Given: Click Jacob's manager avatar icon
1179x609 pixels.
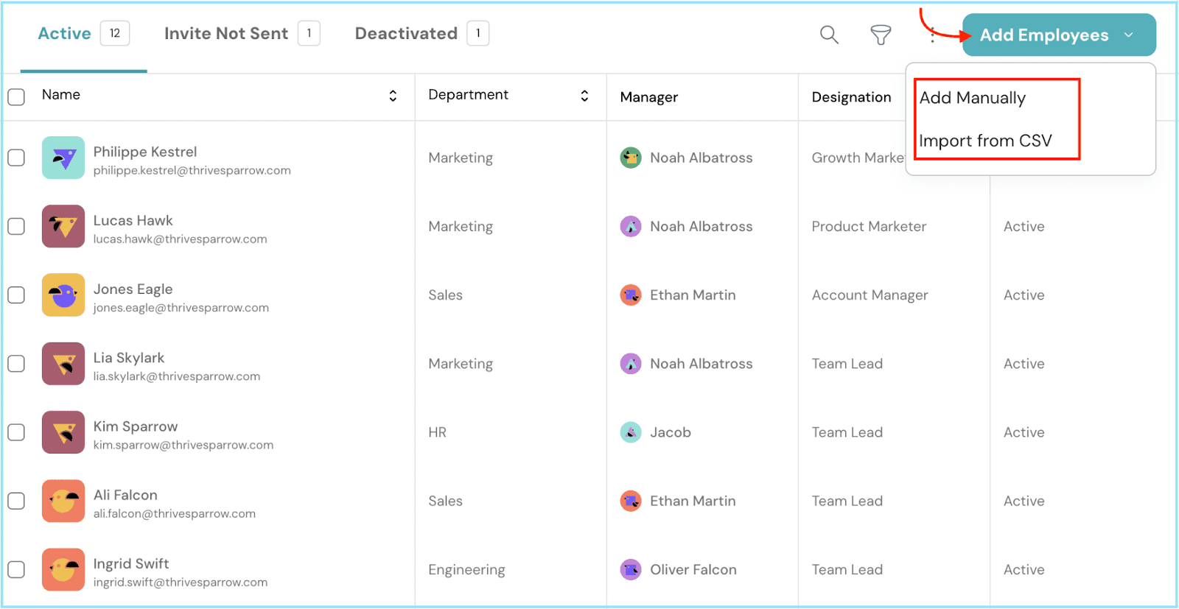Looking at the screenshot, I should pyautogui.click(x=631, y=432).
